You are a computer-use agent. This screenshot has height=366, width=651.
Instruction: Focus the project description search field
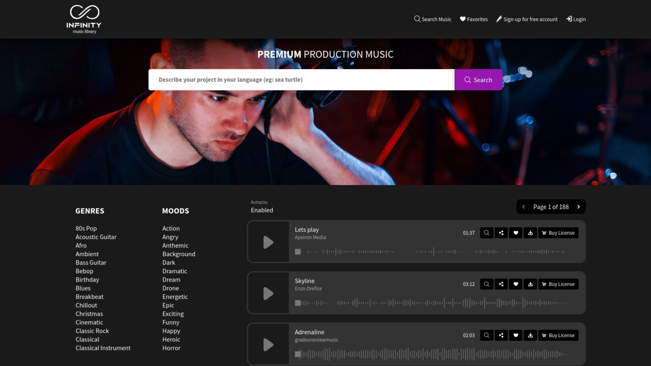302,80
